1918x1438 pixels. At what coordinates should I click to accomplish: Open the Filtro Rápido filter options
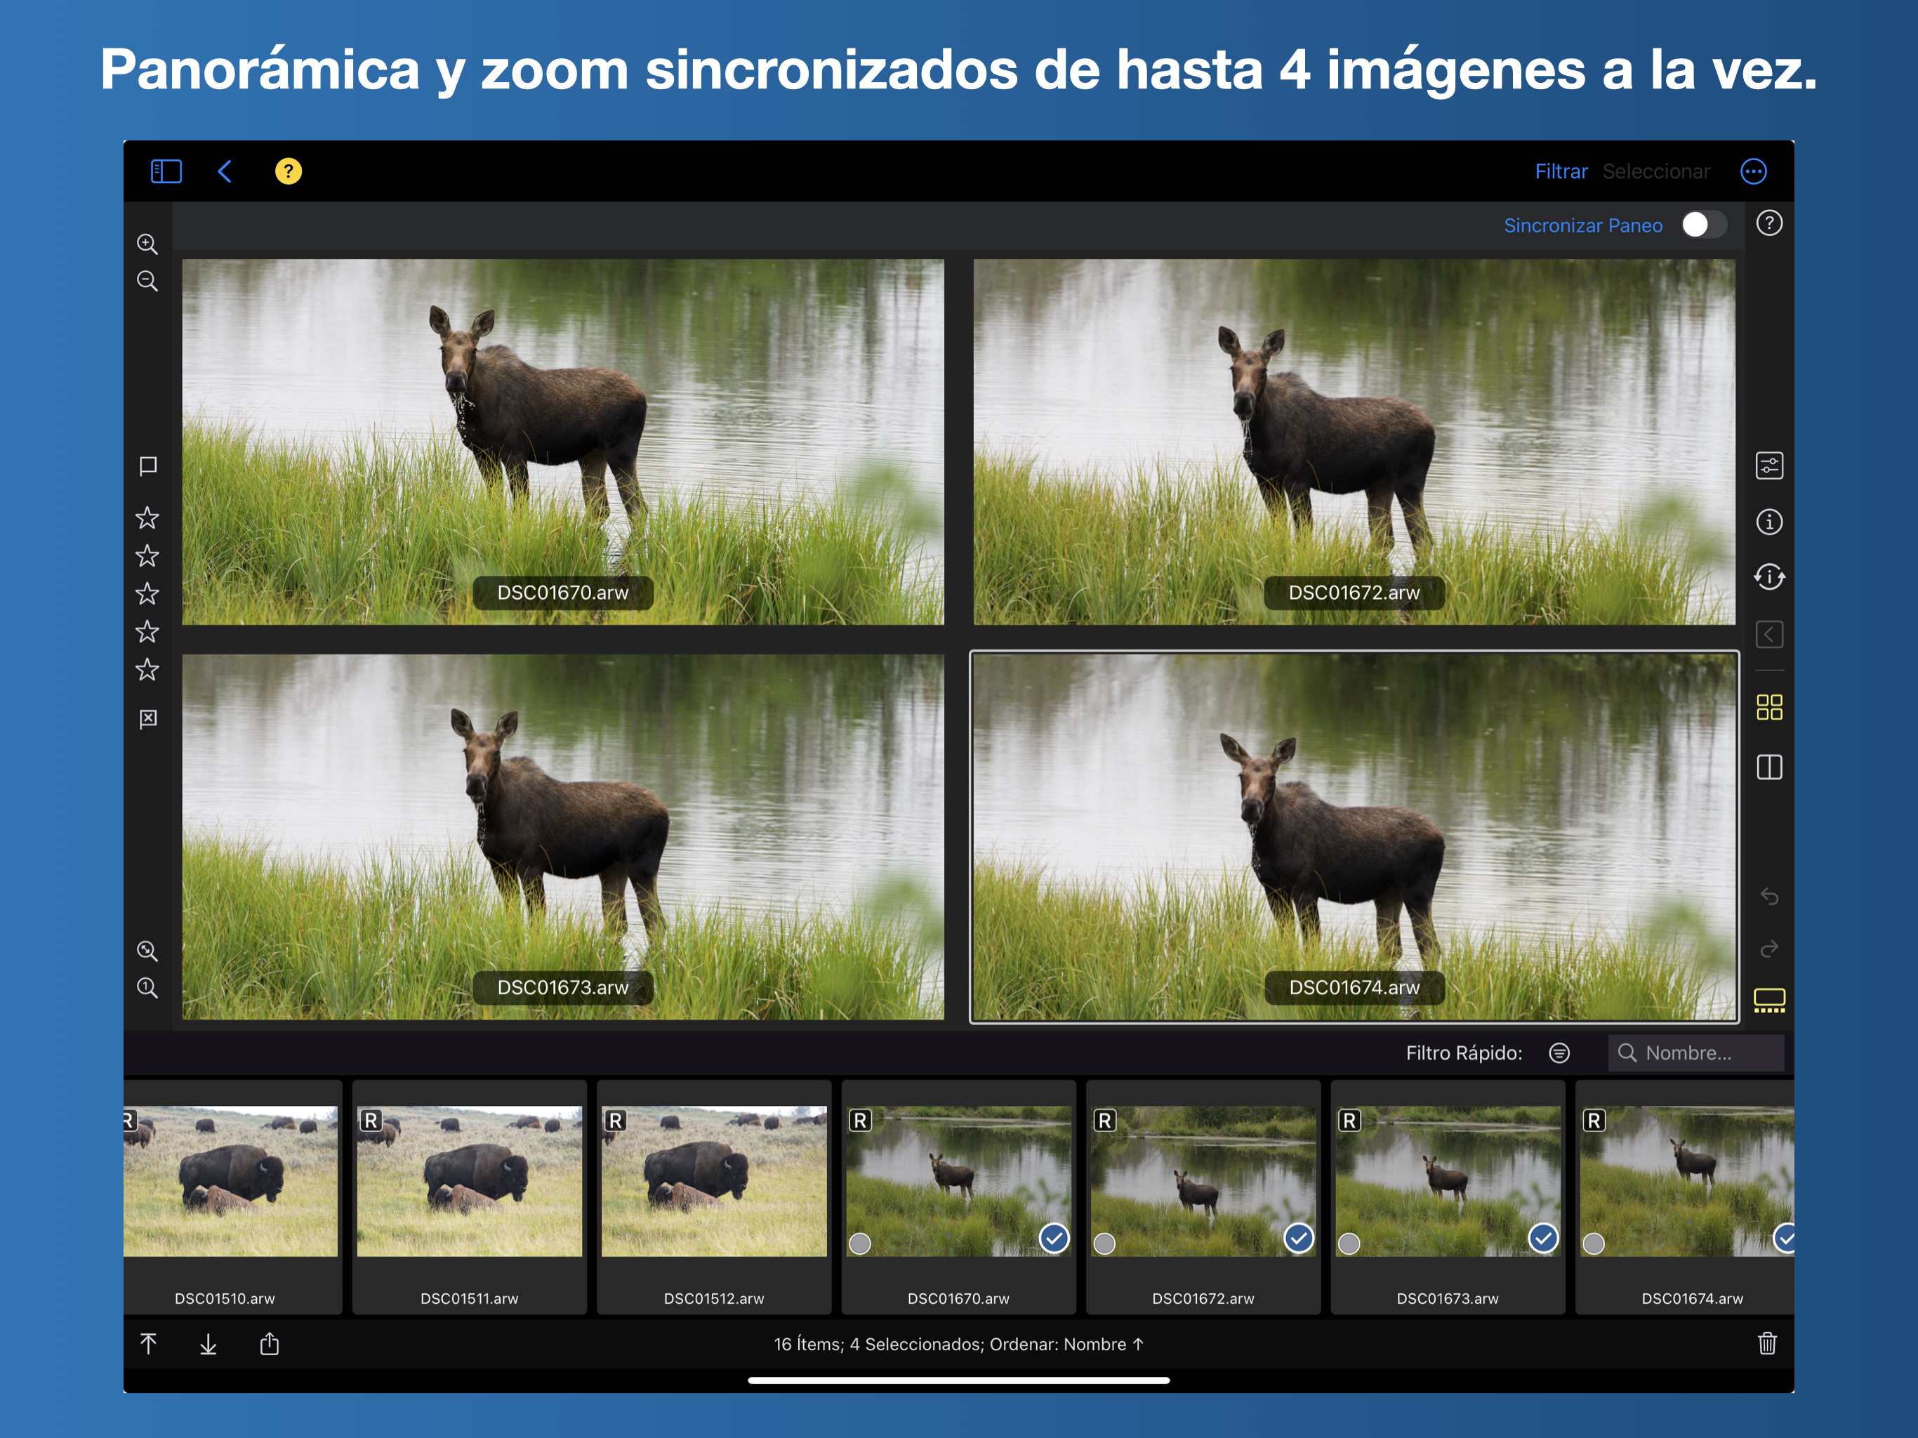pyautogui.click(x=1559, y=1053)
